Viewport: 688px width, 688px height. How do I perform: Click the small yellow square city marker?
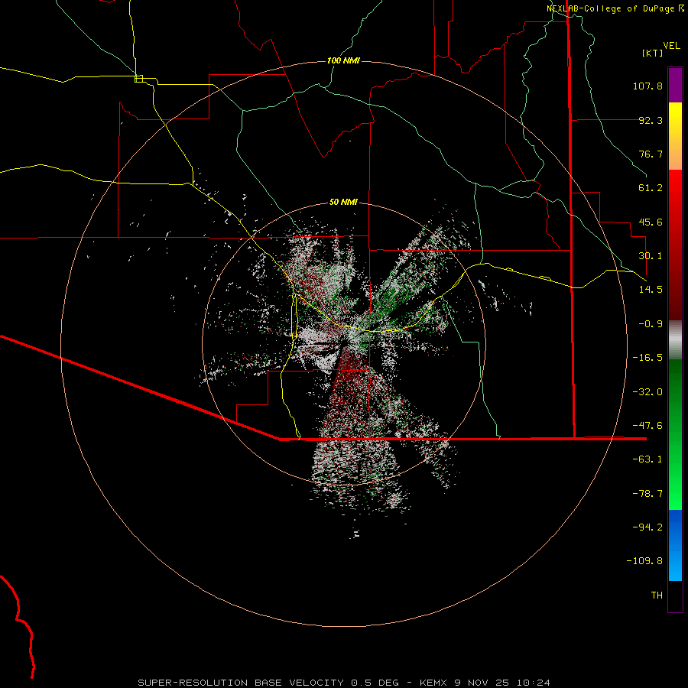[x=138, y=79]
